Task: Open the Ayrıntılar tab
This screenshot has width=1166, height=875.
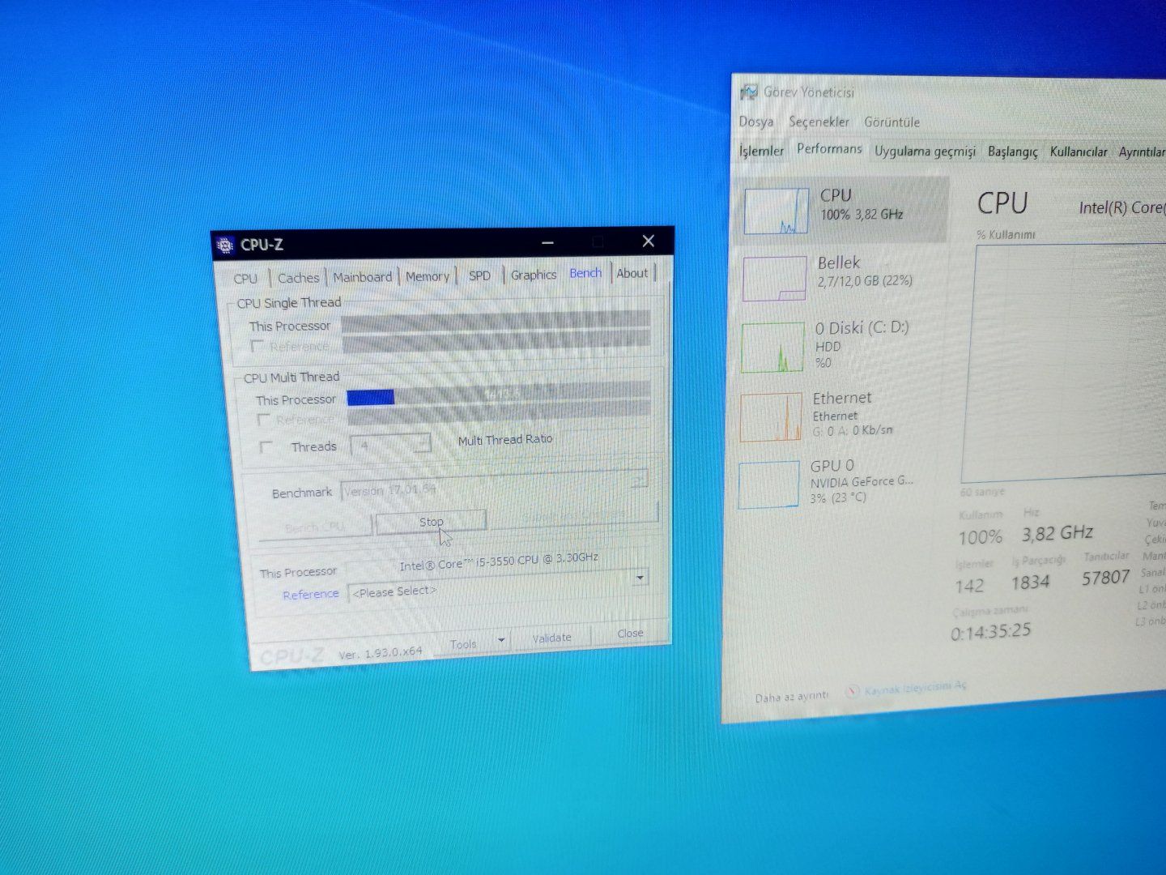Action: click(x=1141, y=152)
